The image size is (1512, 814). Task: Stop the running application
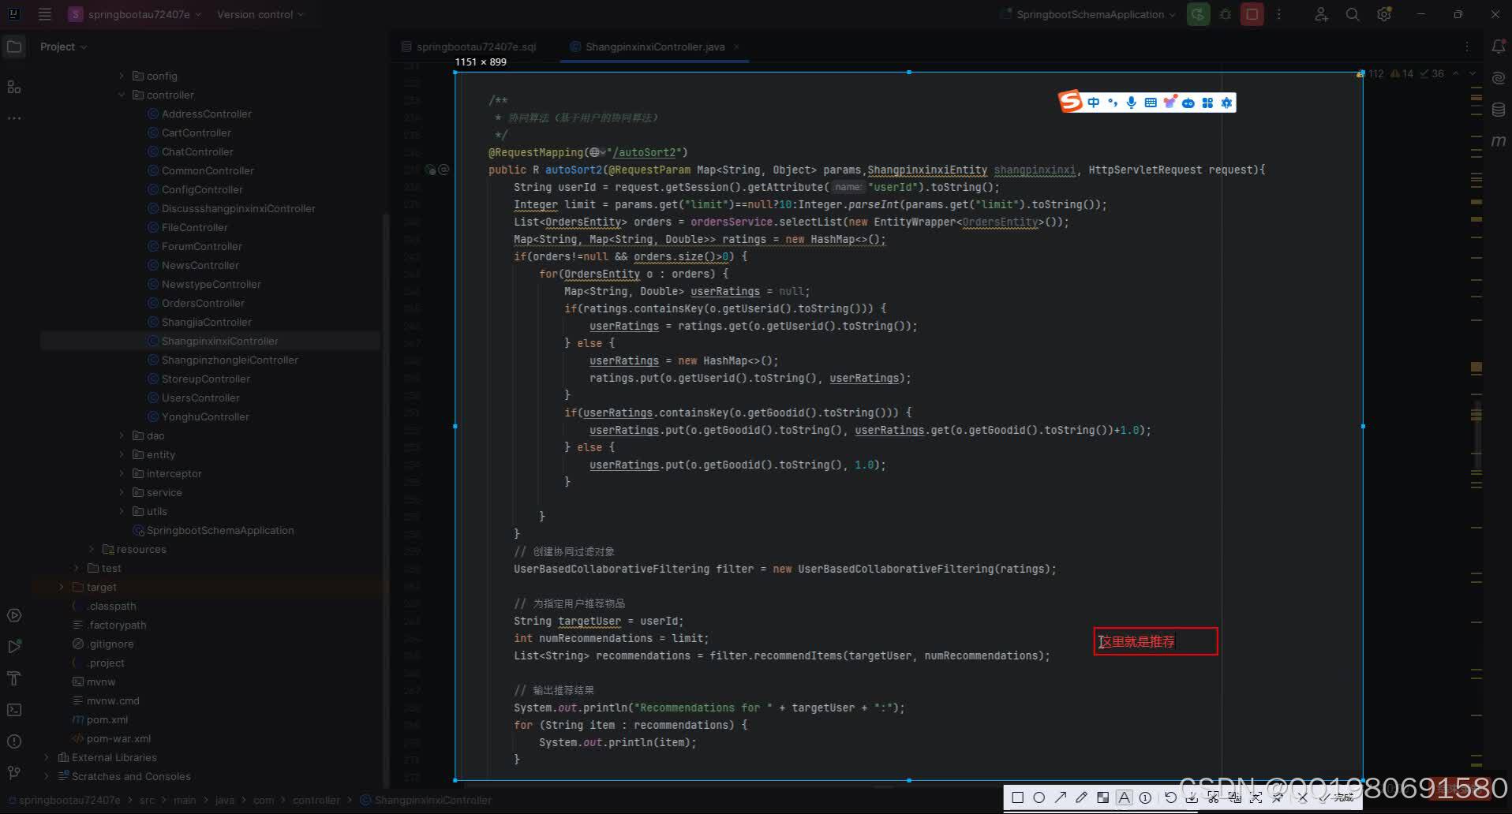click(x=1252, y=14)
